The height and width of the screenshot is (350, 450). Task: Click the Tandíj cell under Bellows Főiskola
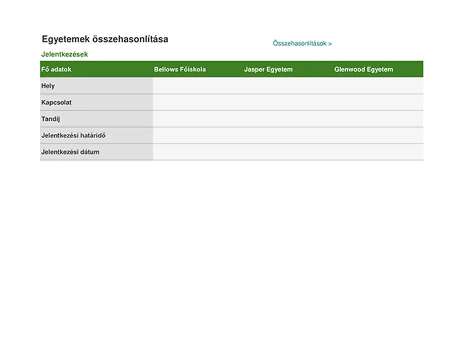[x=198, y=119]
